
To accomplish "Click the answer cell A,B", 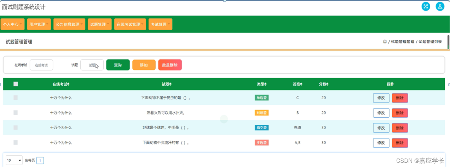I will [x=297, y=143].
